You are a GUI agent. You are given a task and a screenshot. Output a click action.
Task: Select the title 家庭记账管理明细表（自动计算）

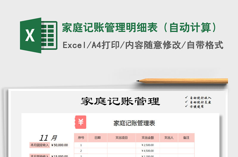pos(139,27)
